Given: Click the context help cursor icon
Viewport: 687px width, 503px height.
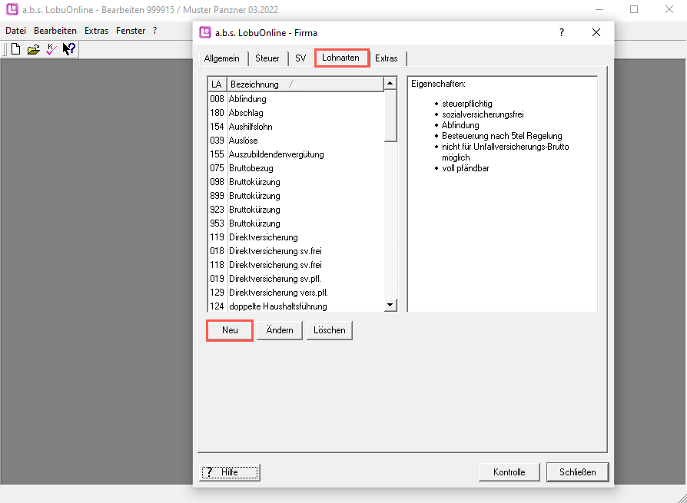Looking at the screenshot, I should [x=69, y=50].
